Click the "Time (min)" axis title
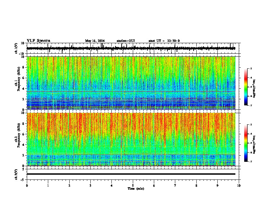This screenshot has width=269, height=208. (136, 189)
